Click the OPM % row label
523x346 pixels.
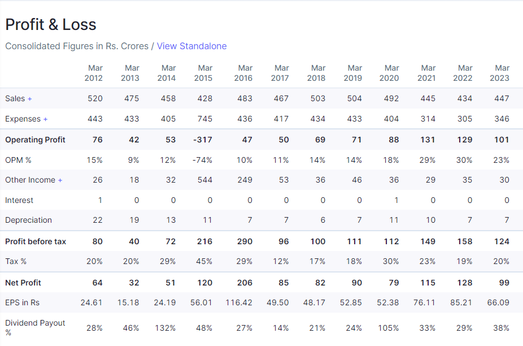(x=18, y=160)
